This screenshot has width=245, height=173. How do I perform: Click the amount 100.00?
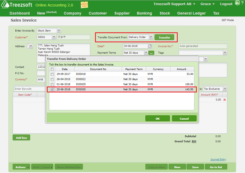(x=189, y=84)
